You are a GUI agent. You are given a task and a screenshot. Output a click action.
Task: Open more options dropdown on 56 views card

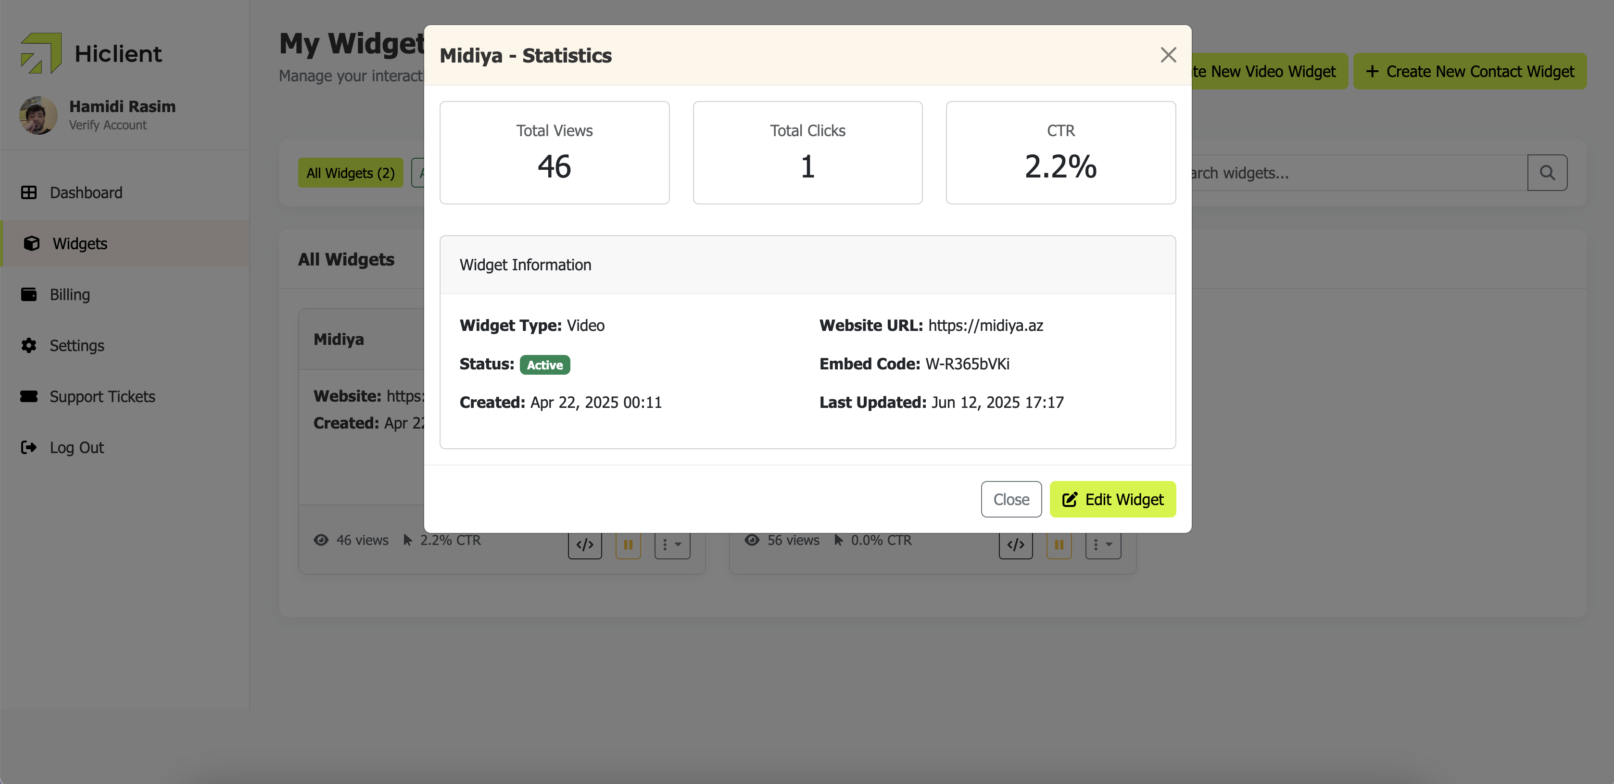[1103, 544]
